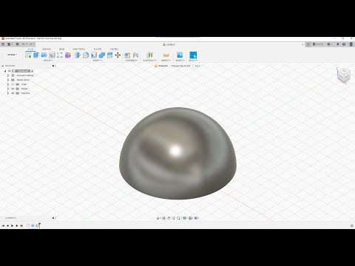Screen dimensions: 355x266
Task: Select the Press Pull tool
Action: pyautogui.click(x=78, y=55)
